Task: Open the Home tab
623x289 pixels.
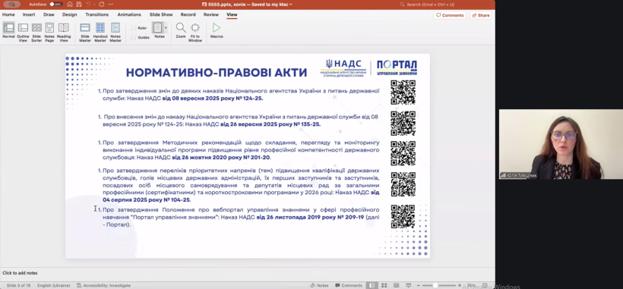Action: 8,14
